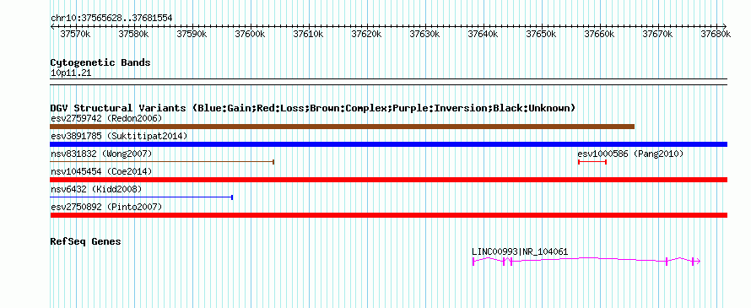Click the 37650k ruler tick label
This screenshot has height=308, width=751.
541,34
